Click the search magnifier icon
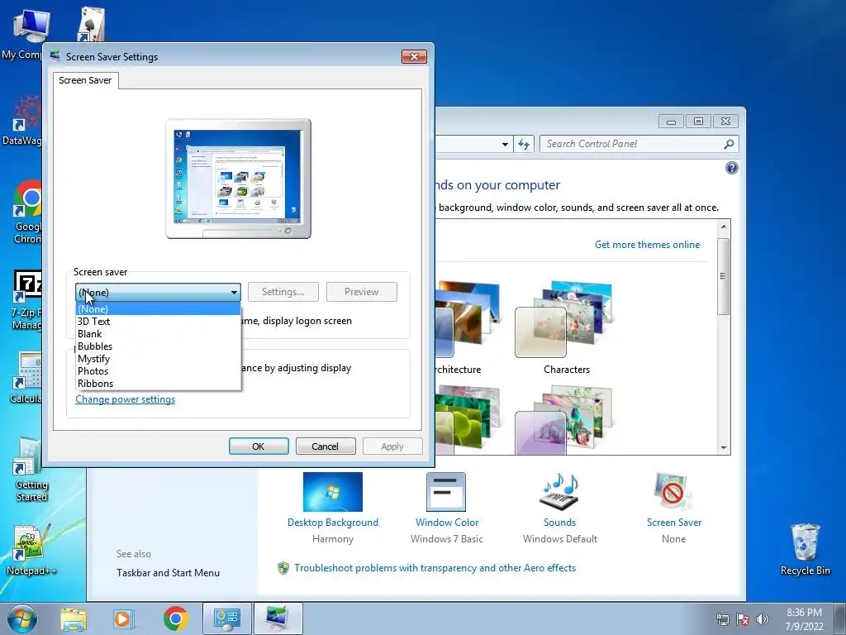 729,144
